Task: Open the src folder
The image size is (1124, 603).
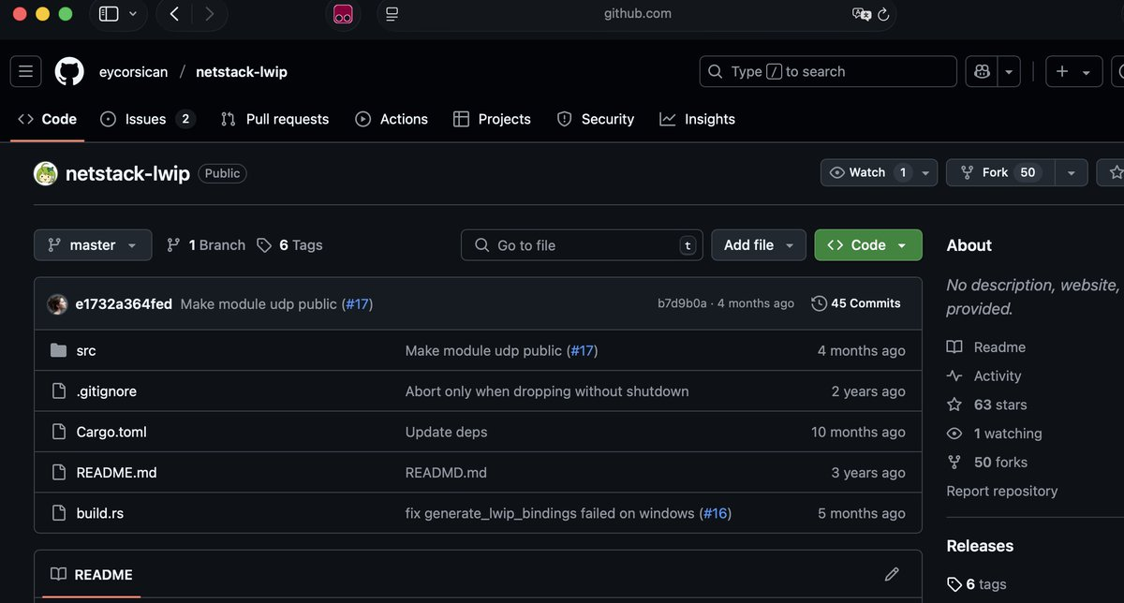Action: (86, 350)
